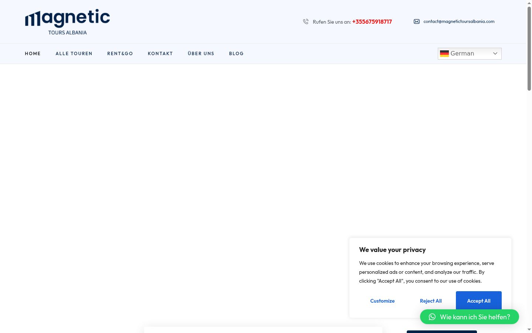The width and height of the screenshot is (532, 333).
Task: Click the WhatsApp icon in the chat button
Action: (432, 317)
